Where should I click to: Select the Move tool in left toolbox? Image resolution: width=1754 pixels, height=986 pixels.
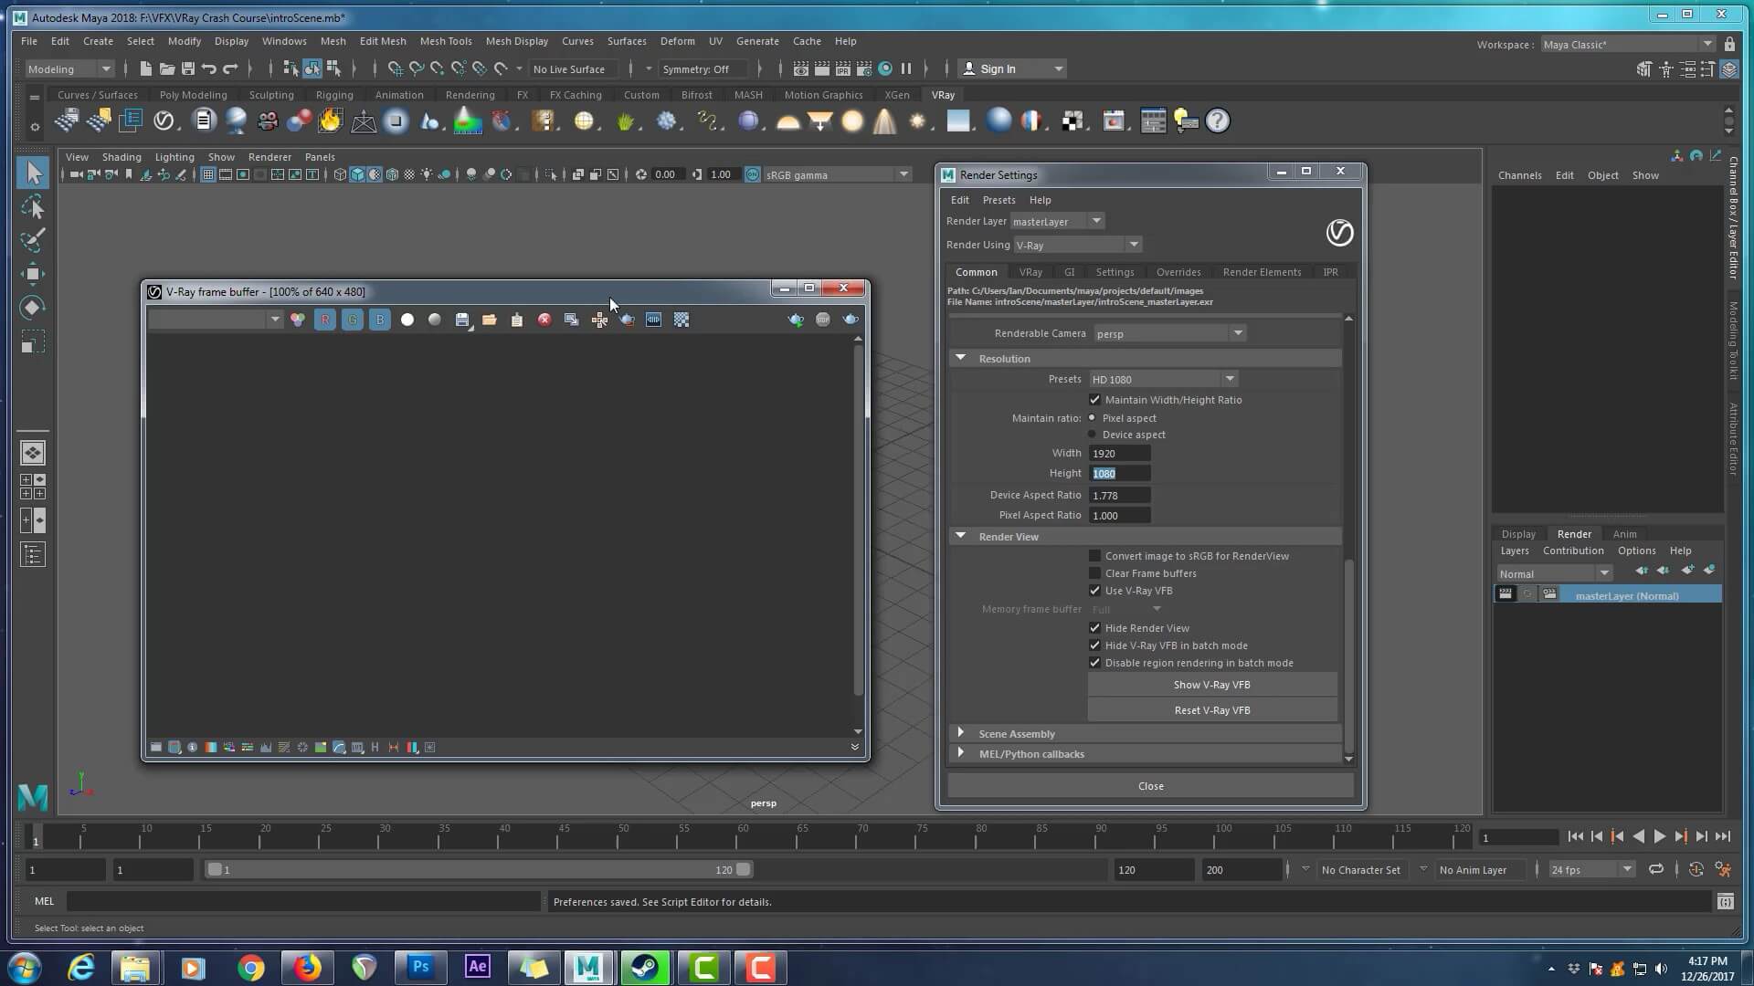pyautogui.click(x=32, y=274)
